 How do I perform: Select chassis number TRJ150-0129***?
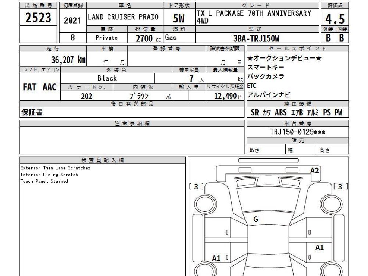[297, 132]
